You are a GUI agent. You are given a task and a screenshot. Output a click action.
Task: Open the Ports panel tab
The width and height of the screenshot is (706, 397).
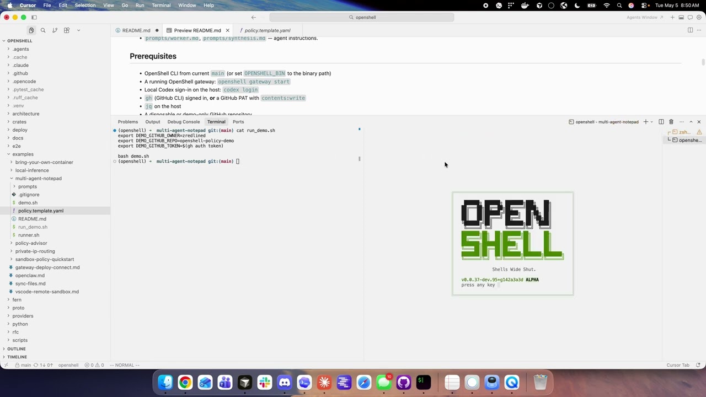238,122
